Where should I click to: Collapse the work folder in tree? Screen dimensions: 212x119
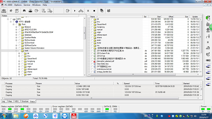(x=16, y=51)
